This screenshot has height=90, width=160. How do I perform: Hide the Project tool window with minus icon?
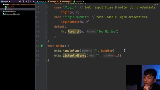pyautogui.click(x=33, y=1)
